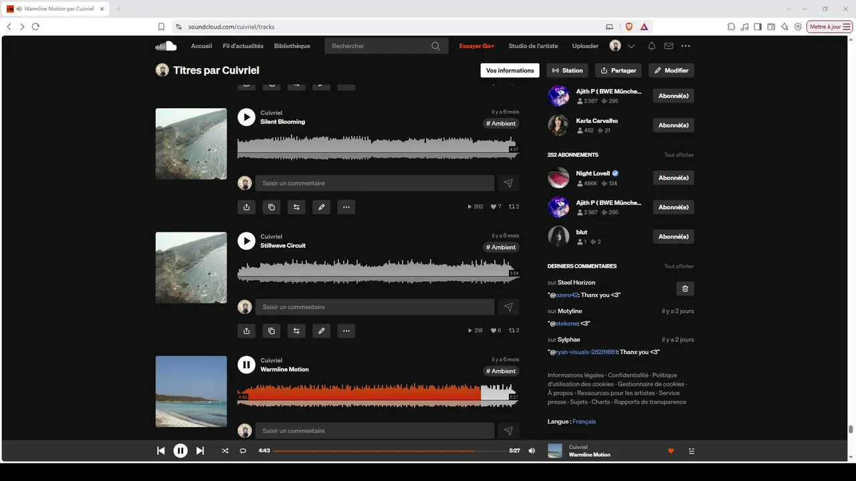
Task: Reload the page in the browser
Action: [35, 27]
